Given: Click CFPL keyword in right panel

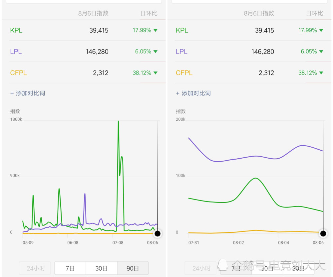Looking at the screenshot, I should (x=184, y=73).
